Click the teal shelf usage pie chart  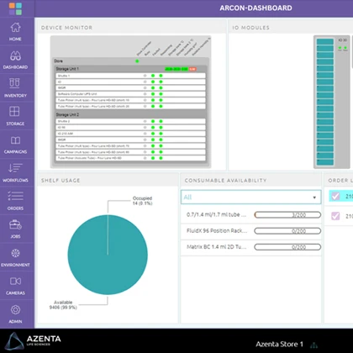click(108, 255)
